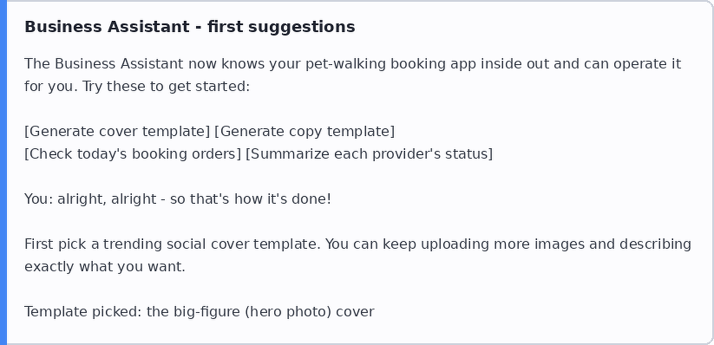Click the 'Template picked' result line
The width and height of the screenshot is (714, 345).
pyautogui.click(x=199, y=312)
